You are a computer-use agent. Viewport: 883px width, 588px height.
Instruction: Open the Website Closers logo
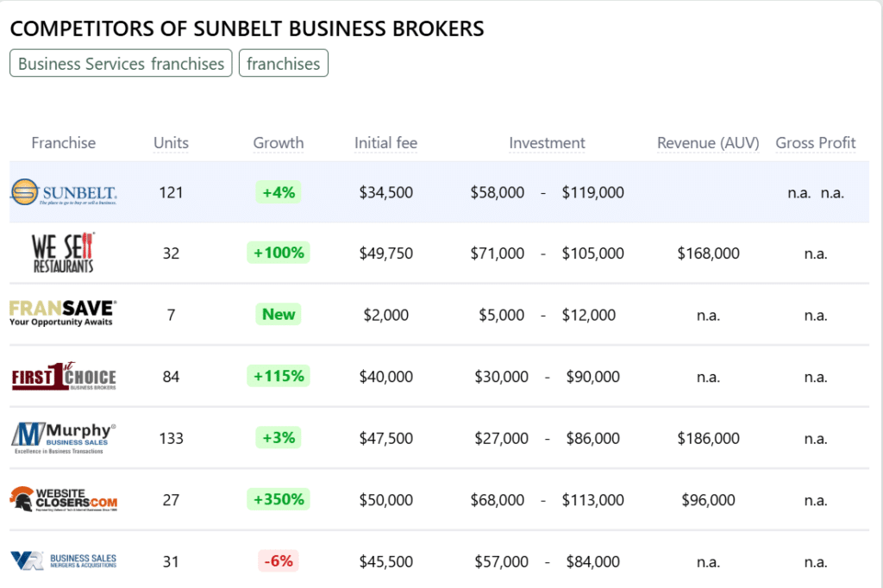click(64, 499)
